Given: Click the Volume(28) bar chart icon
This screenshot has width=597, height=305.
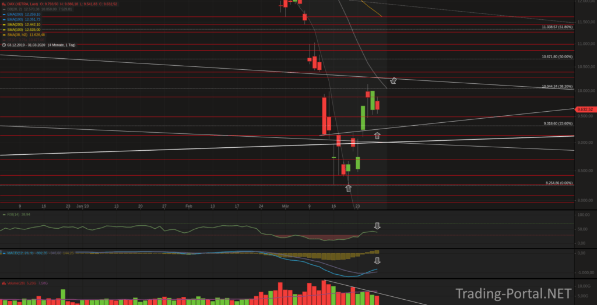Looking at the screenshot, I should pyautogui.click(x=3, y=283).
